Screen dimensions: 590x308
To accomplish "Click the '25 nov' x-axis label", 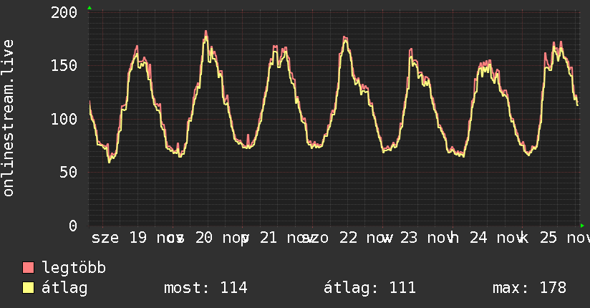I will pos(564,238).
